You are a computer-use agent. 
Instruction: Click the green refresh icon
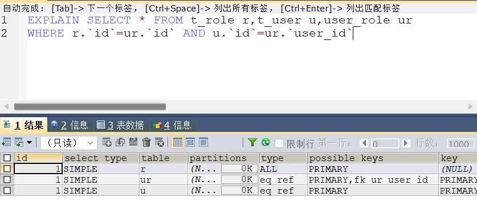pos(266,142)
